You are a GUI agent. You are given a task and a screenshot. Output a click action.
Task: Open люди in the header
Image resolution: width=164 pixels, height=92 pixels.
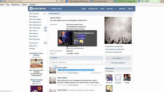[84, 9]
